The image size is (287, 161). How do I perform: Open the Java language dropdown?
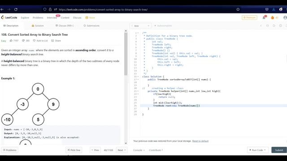click(x=140, y=26)
